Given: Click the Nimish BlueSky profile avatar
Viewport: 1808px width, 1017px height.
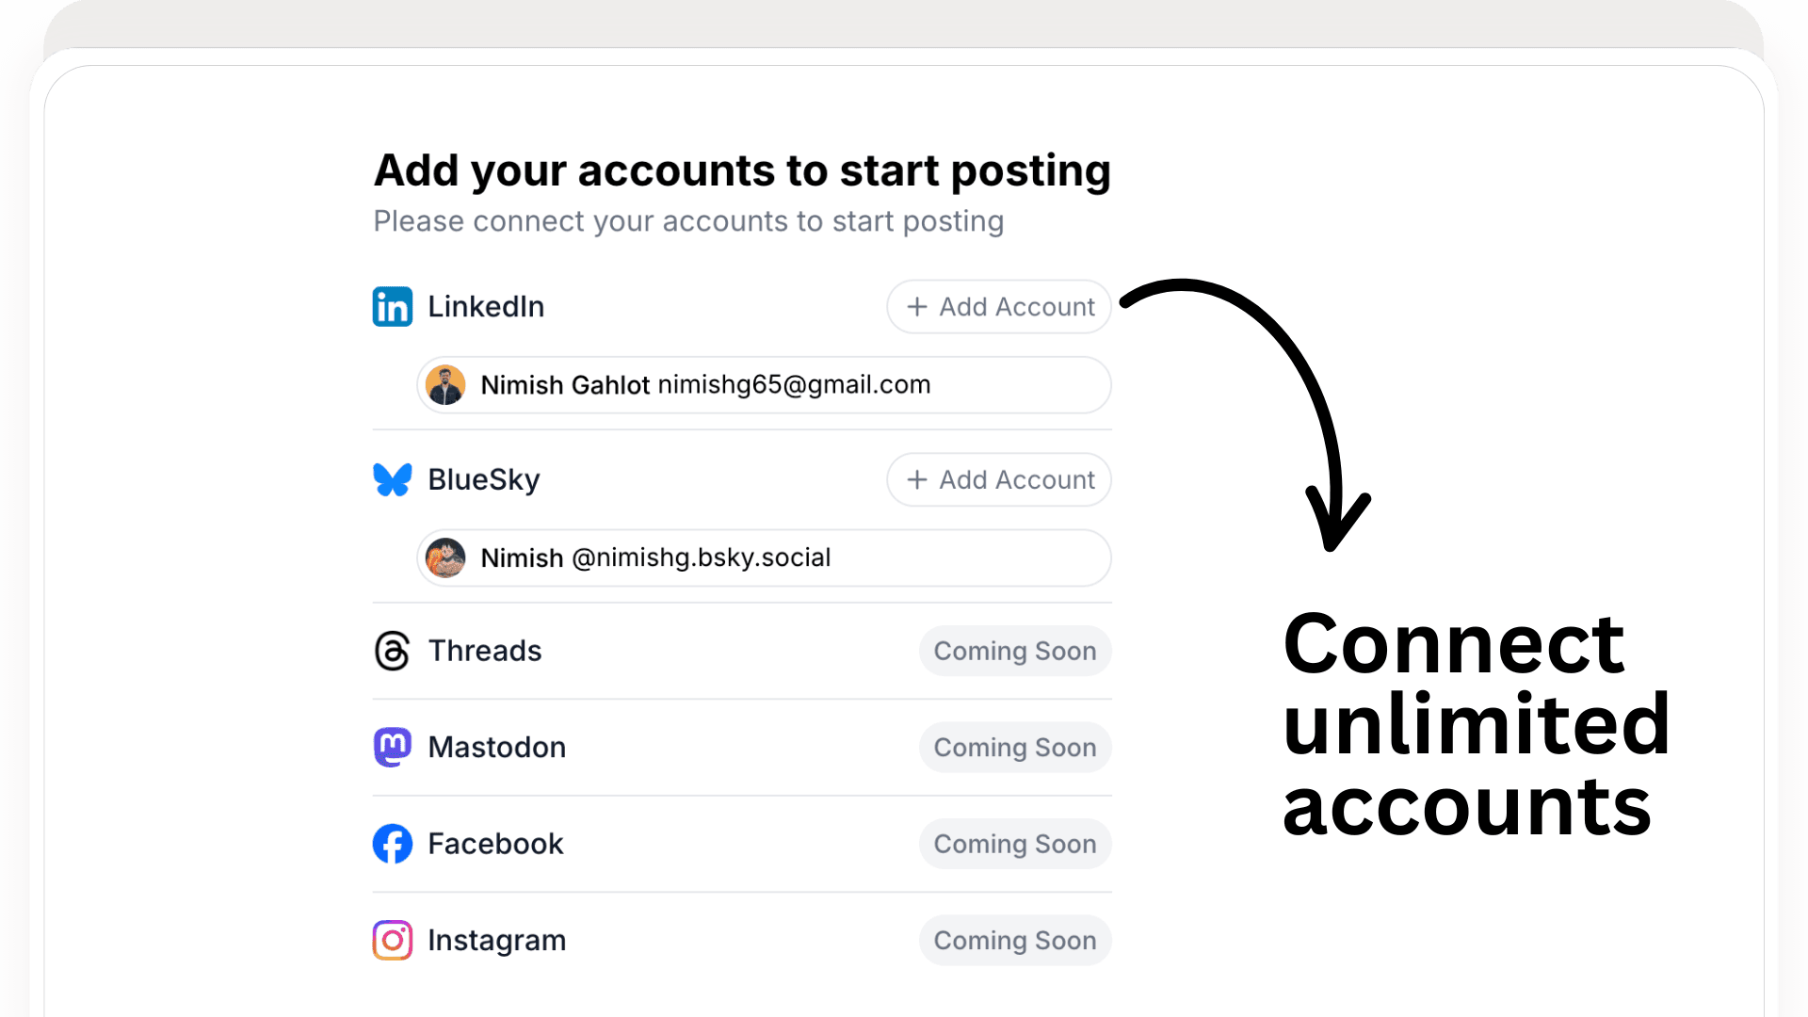Looking at the screenshot, I should (x=445, y=557).
